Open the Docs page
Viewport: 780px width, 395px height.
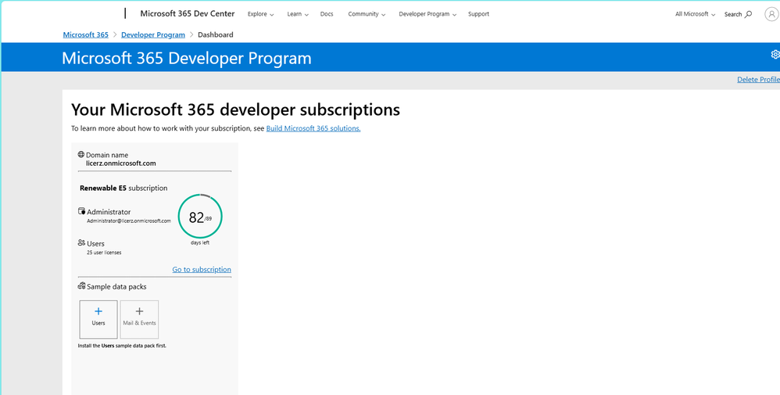327,14
